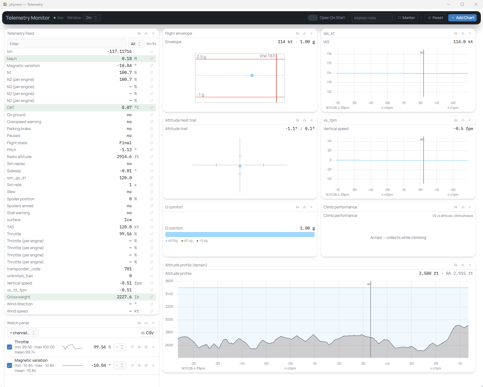483x387 pixels.
Task: Select the Stall warning row
Action: pyautogui.click(x=80, y=213)
